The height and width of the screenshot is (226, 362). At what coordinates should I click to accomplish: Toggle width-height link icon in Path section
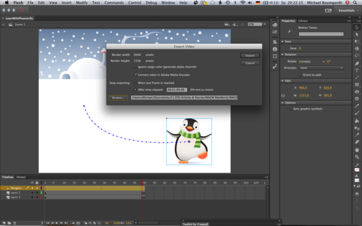tap(283, 95)
